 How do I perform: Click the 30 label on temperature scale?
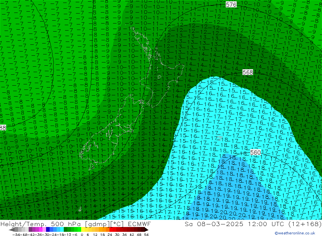coord(117,235)
